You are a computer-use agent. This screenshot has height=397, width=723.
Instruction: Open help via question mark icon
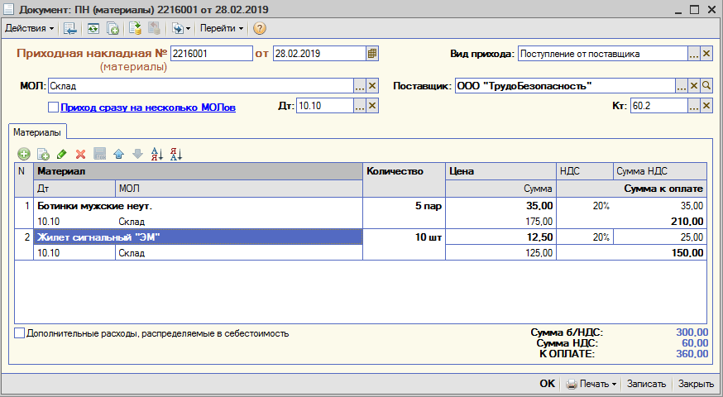(x=260, y=29)
